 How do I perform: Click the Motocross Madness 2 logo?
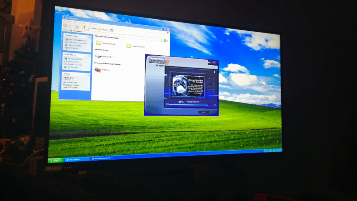pos(159,61)
